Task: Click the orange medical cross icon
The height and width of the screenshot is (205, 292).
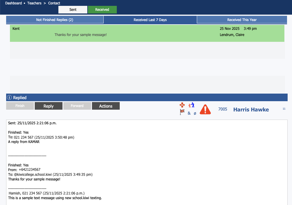Action: click(182, 105)
